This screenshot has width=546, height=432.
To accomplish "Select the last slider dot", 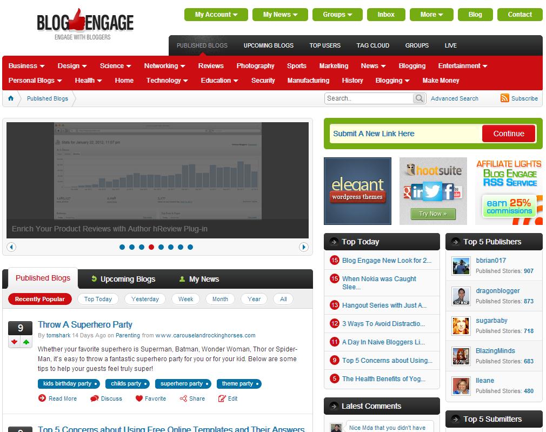I will (190, 247).
